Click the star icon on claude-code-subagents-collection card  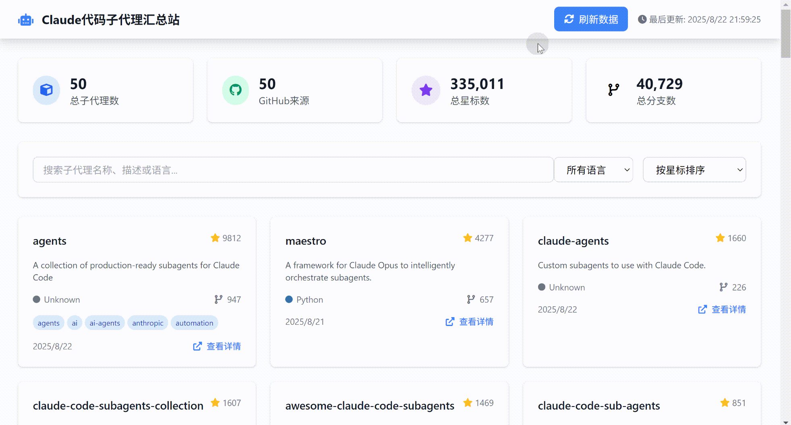215,403
